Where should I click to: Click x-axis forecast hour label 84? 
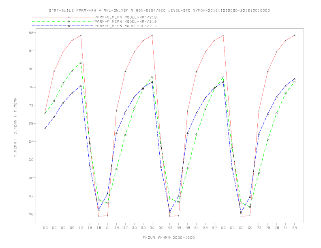[295, 228]
